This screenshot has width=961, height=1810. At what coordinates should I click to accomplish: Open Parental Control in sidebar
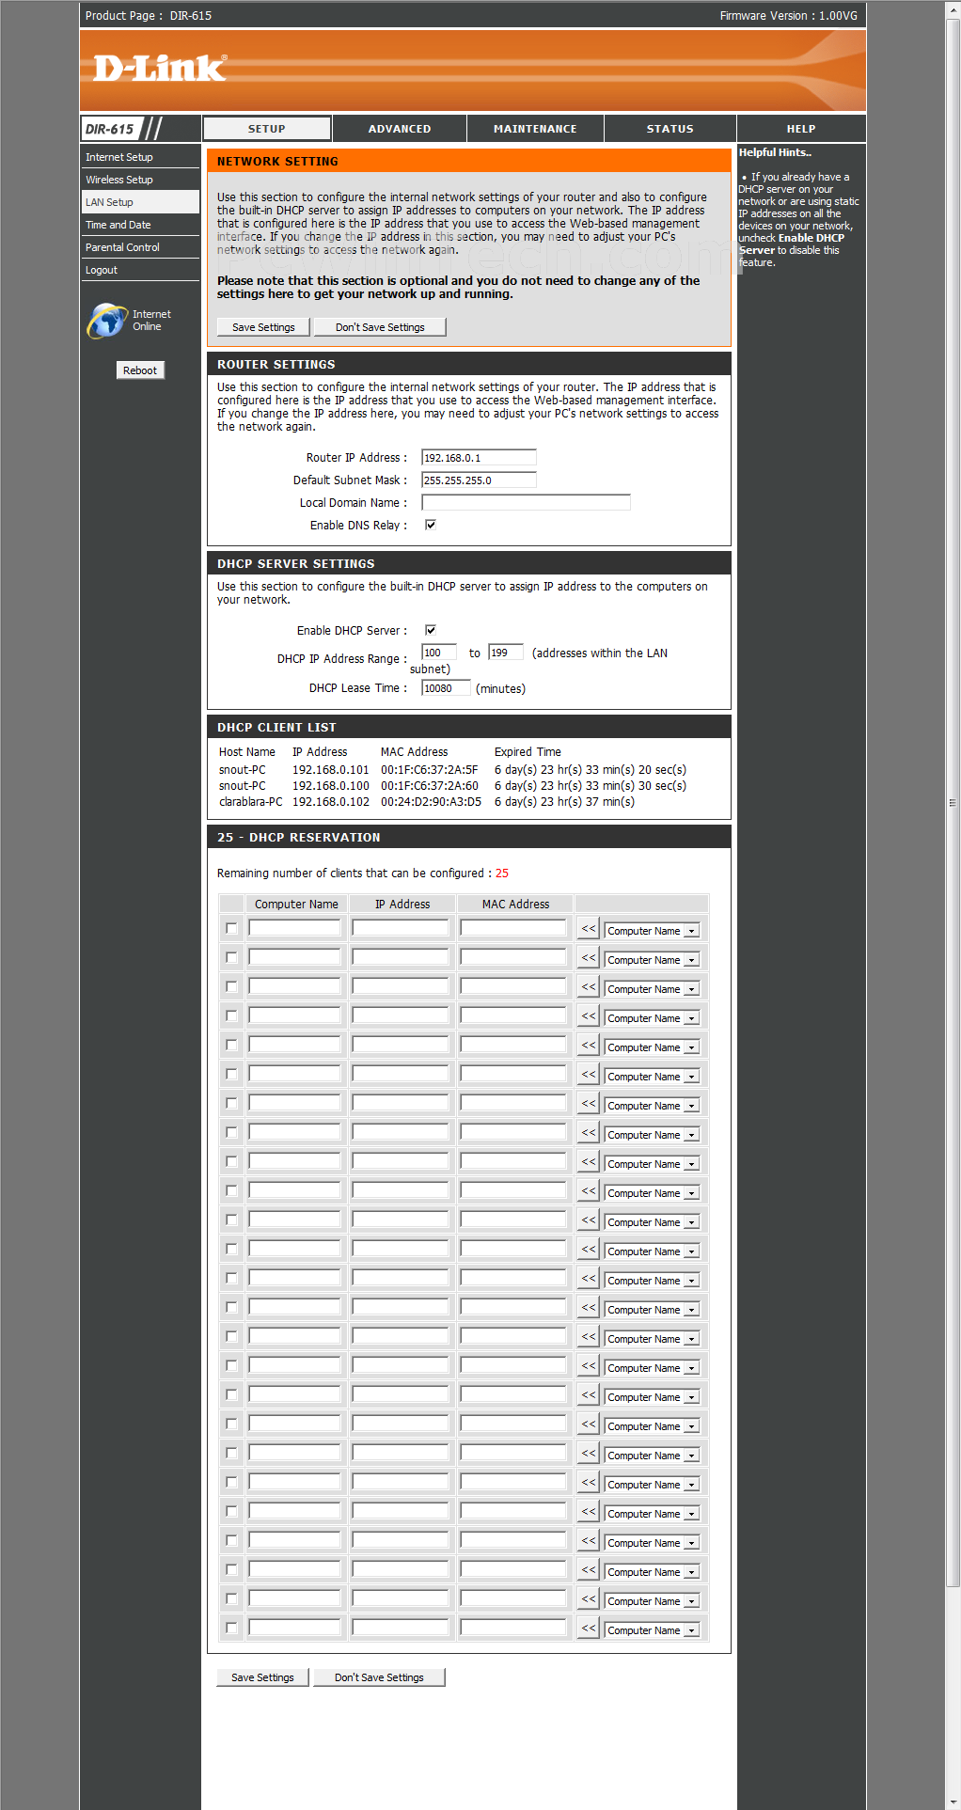point(140,247)
